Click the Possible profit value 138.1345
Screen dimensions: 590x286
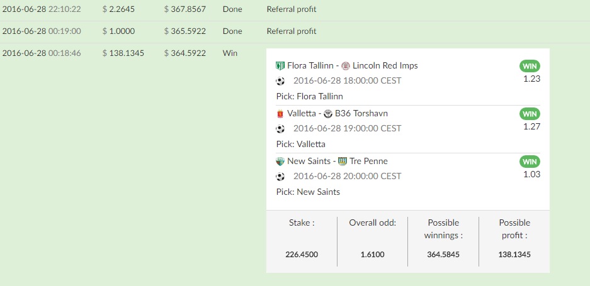coord(514,255)
